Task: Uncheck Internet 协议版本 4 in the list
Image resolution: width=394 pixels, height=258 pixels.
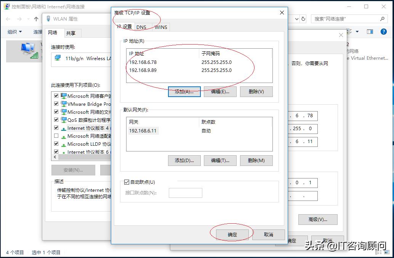Action: (56, 127)
